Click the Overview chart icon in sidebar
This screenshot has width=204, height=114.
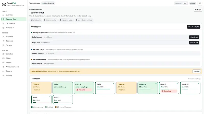(3, 15)
